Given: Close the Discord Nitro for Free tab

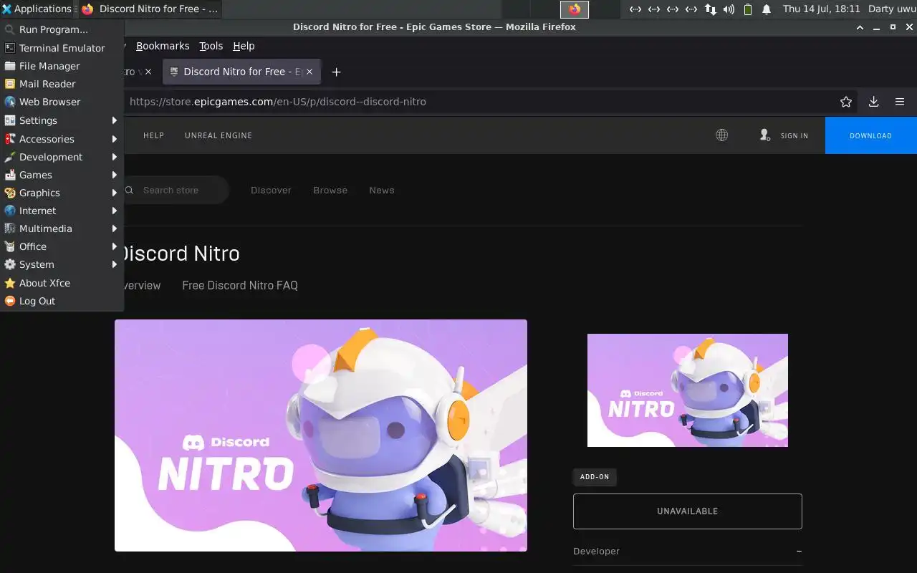Looking at the screenshot, I should 309,72.
